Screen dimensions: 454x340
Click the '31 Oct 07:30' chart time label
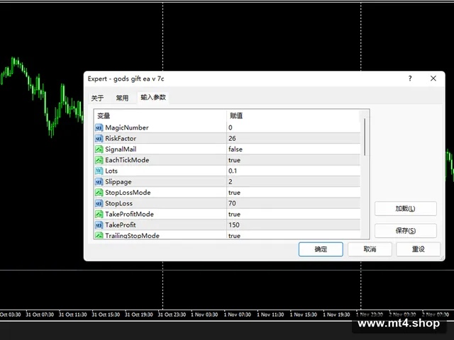click(x=40, y=314)
